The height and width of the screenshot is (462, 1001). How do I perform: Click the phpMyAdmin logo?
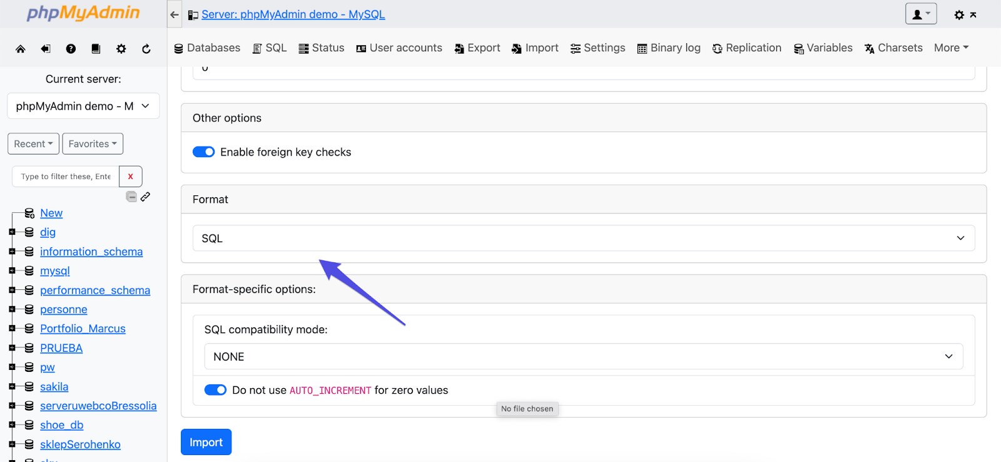pyautogui.click(x=83, y=13)
